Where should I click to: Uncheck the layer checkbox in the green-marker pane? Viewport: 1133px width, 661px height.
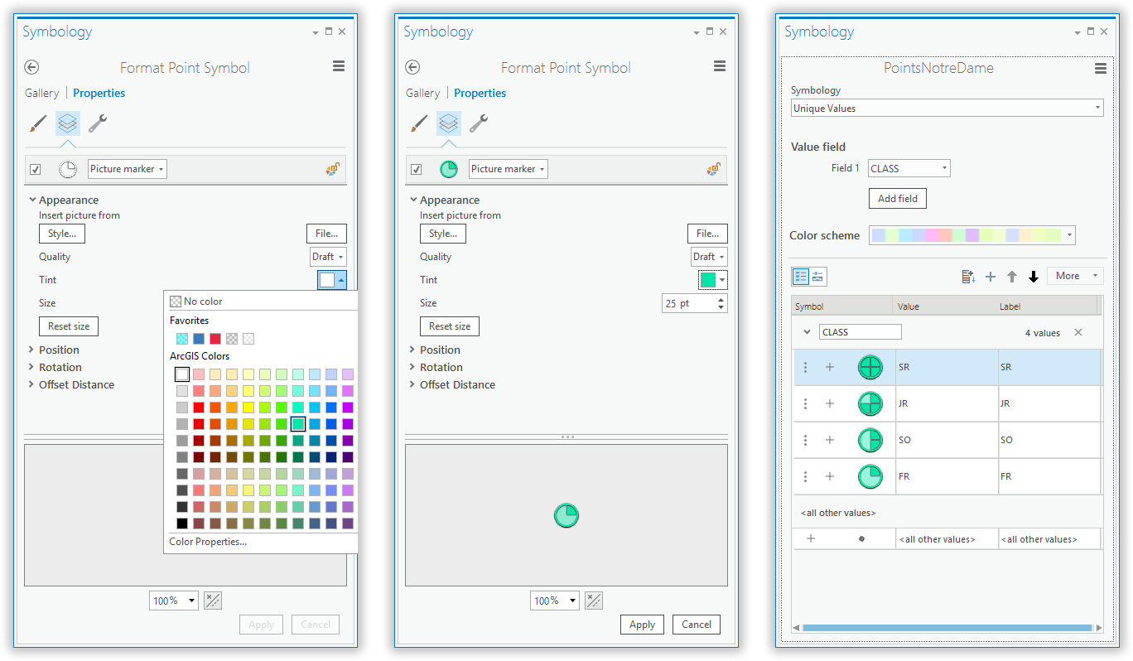point(417,169)
